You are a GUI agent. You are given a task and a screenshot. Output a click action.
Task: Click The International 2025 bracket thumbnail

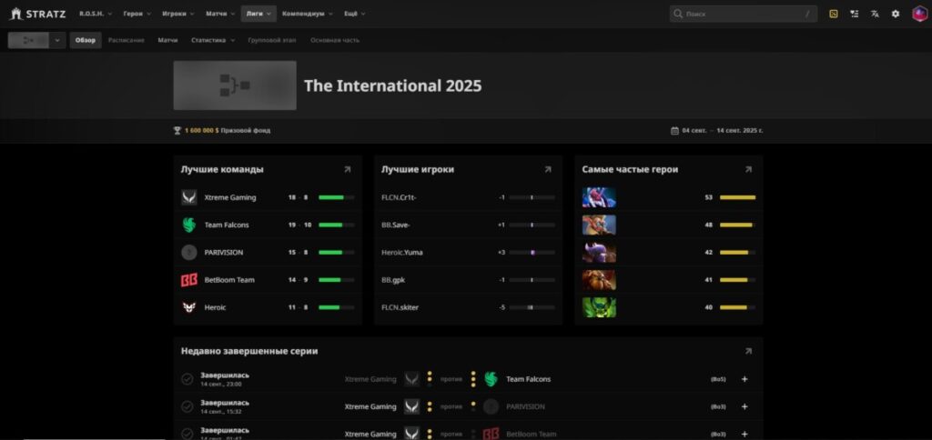coord(235,85)
